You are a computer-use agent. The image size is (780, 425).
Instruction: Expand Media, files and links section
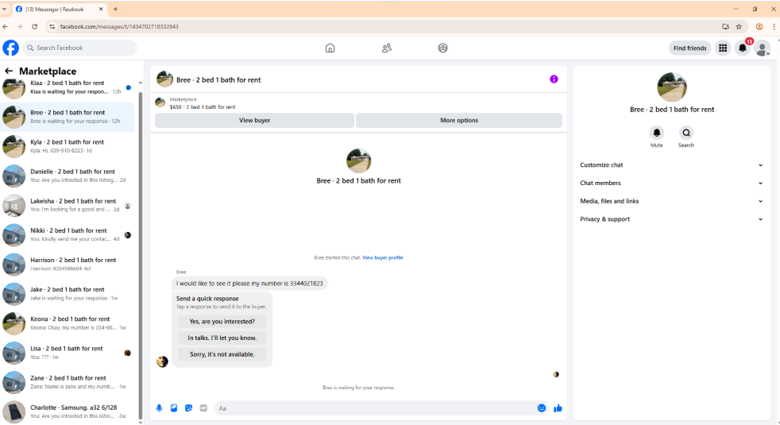click(x=671, y=201)
